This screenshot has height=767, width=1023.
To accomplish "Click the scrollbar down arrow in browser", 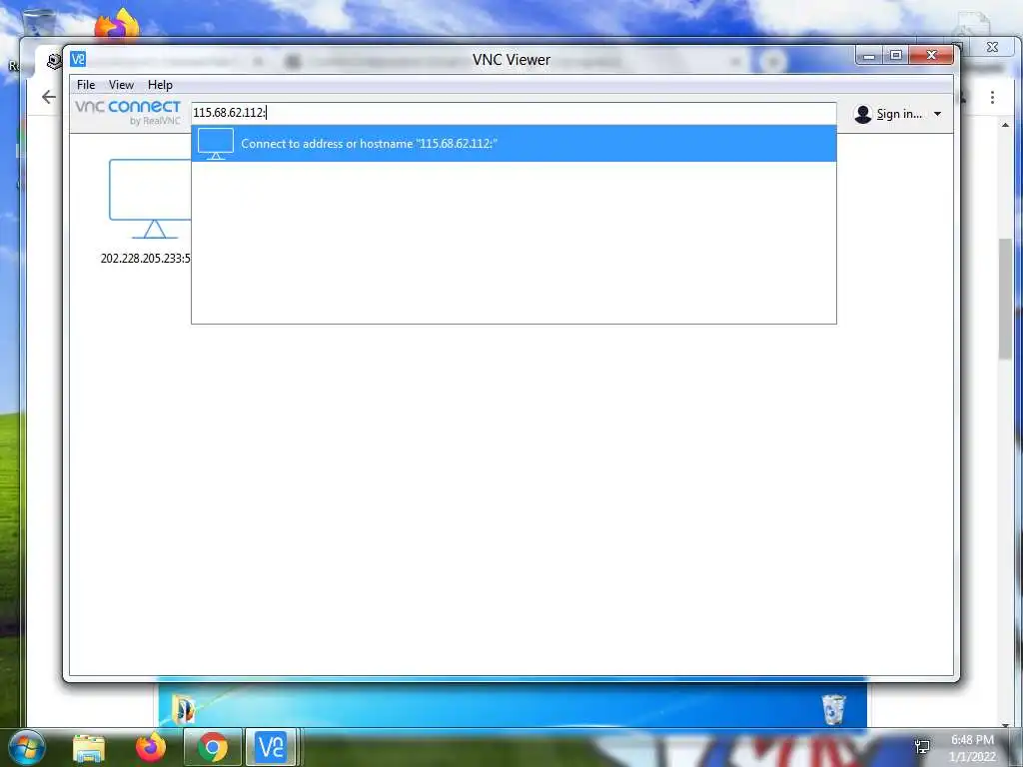I will click(1005, 724).
